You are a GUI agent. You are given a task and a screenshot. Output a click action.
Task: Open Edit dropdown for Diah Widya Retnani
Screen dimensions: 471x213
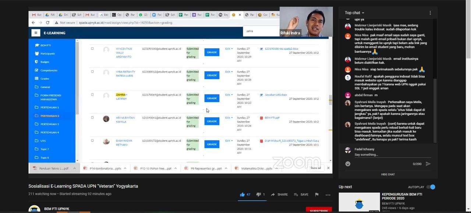229,140
